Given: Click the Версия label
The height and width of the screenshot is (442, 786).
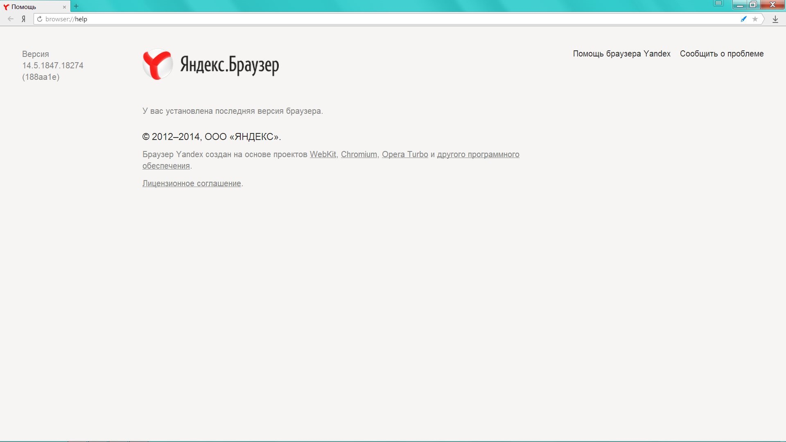Looking at the screenshot, I should (x=36, y=54).
